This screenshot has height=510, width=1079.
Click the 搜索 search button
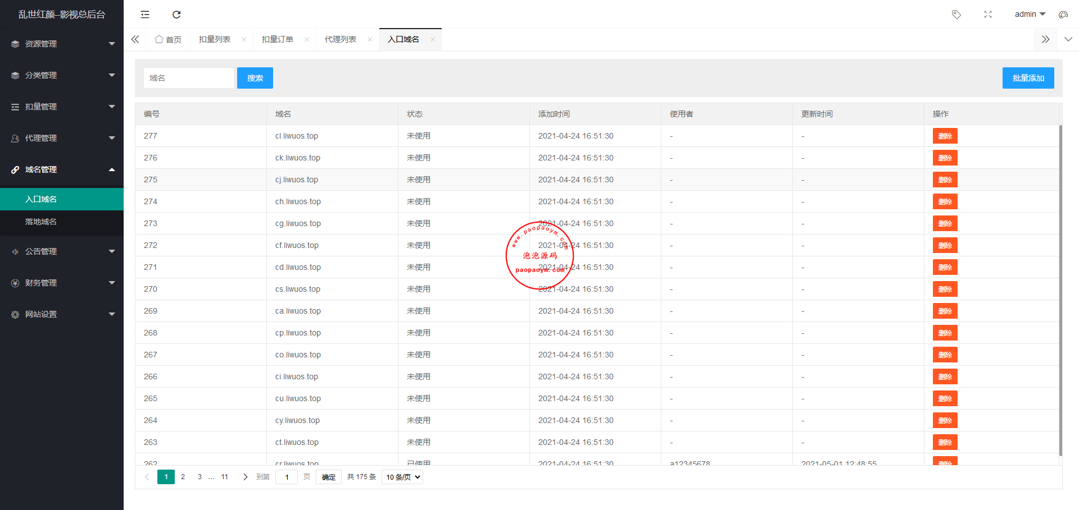[255, 78]
